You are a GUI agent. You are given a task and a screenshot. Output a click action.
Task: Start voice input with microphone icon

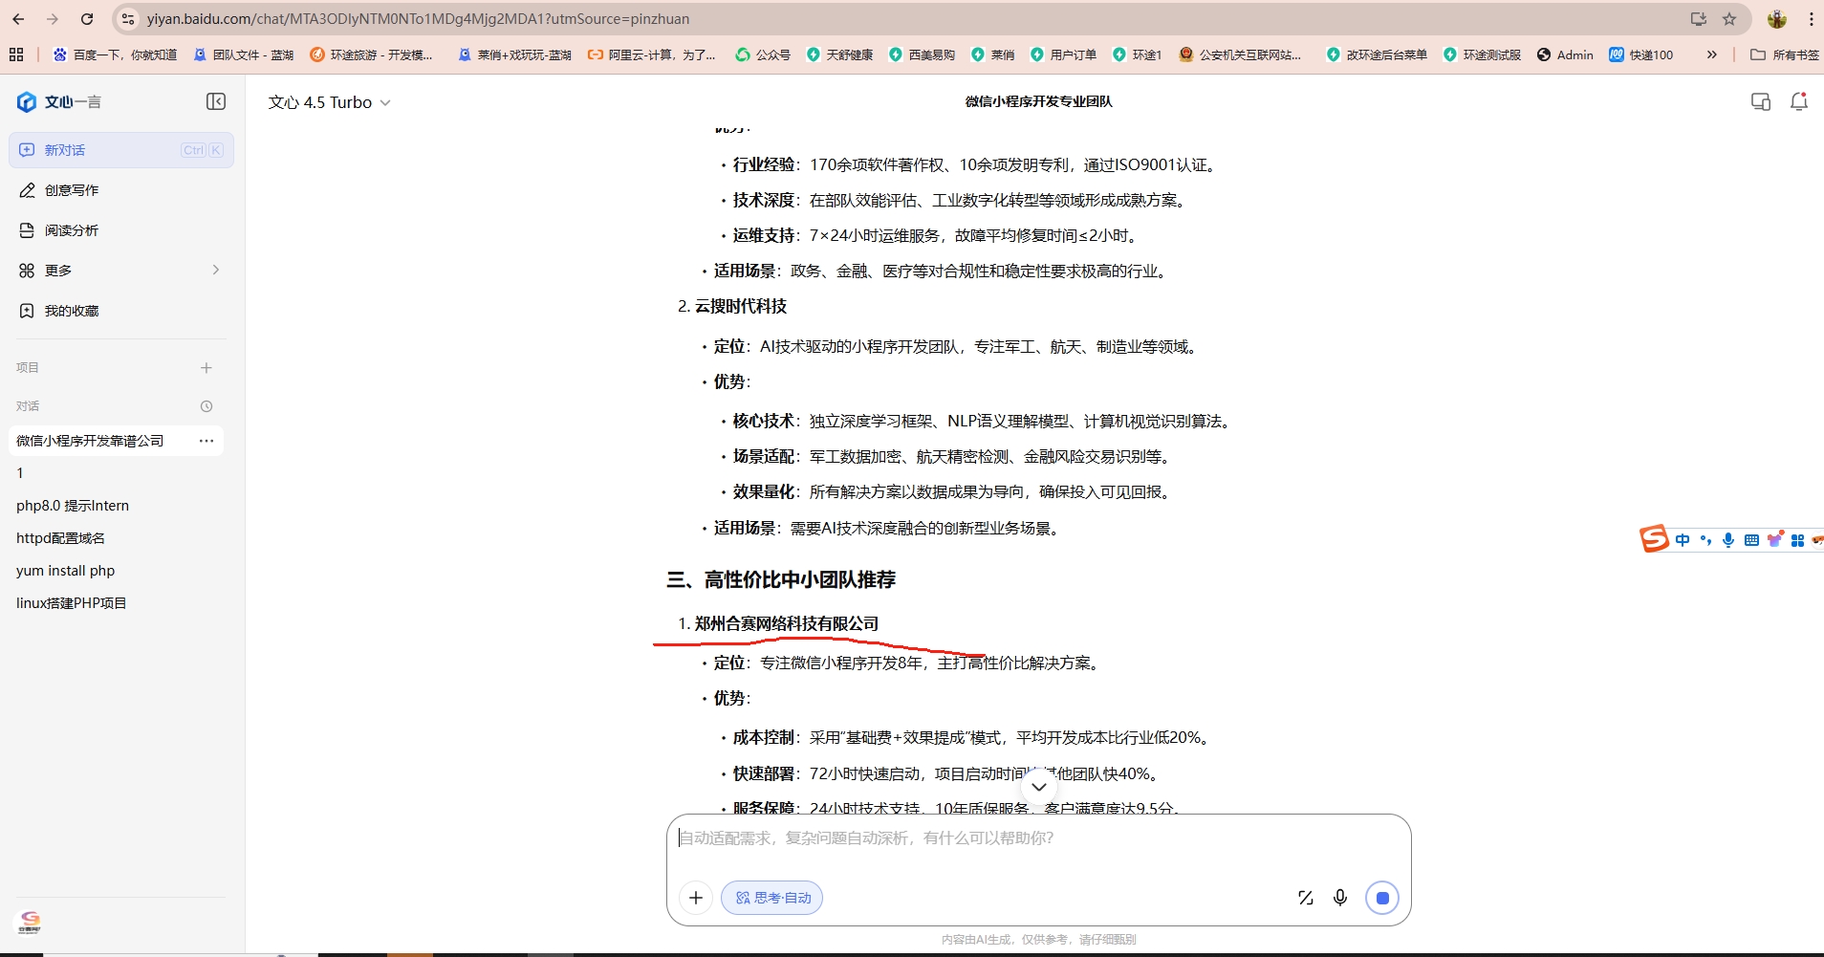click(x=1340, y=897)
